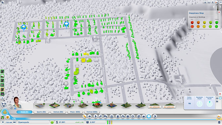Open the Power lightning bolt menu
Image resolution: width=222 pixels, height=125 pixels.
95,116
